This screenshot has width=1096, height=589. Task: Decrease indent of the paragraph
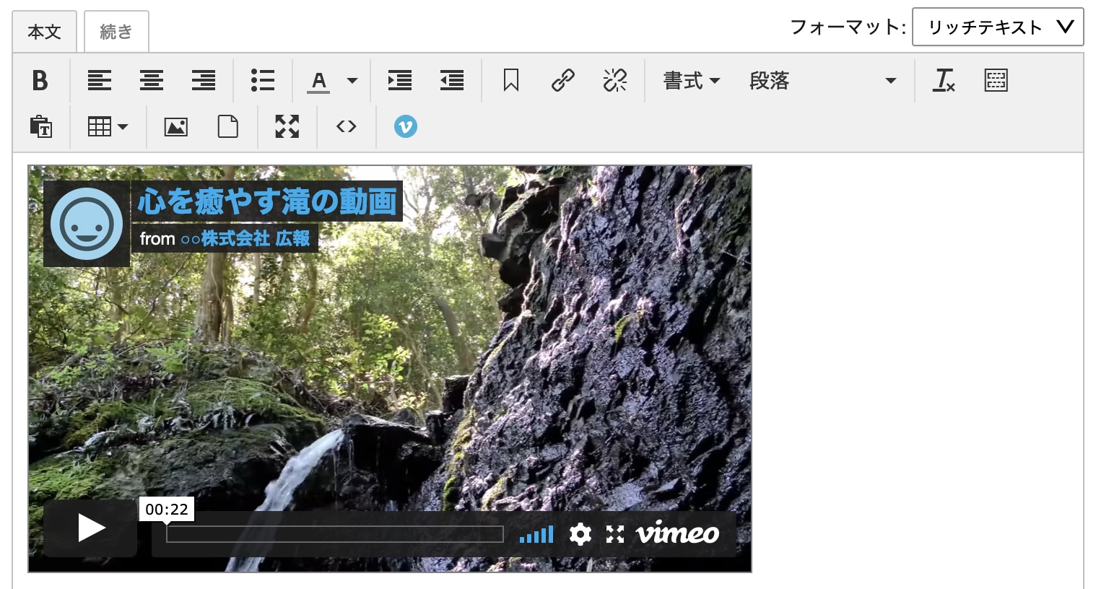(x=452, y=80)
